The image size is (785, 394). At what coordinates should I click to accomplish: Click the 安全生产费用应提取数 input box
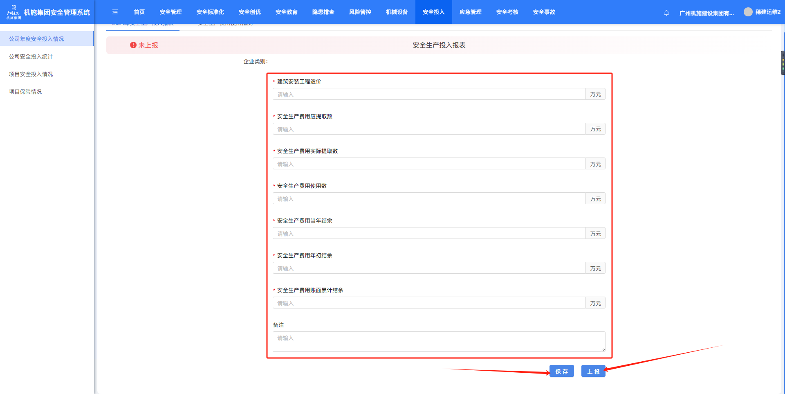click(x=429, y=129)
